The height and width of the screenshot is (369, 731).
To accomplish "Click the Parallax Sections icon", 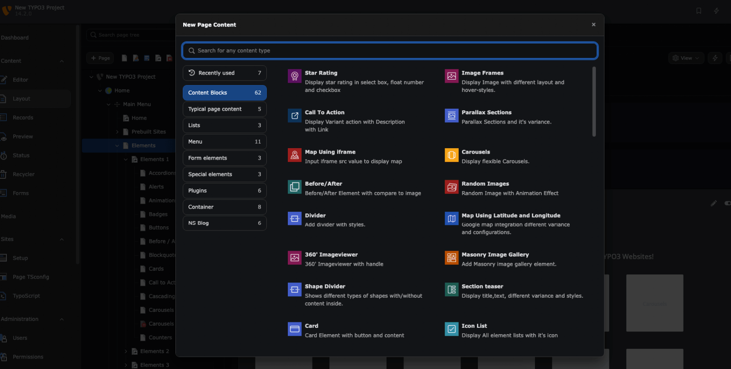I will click(451, 116).
